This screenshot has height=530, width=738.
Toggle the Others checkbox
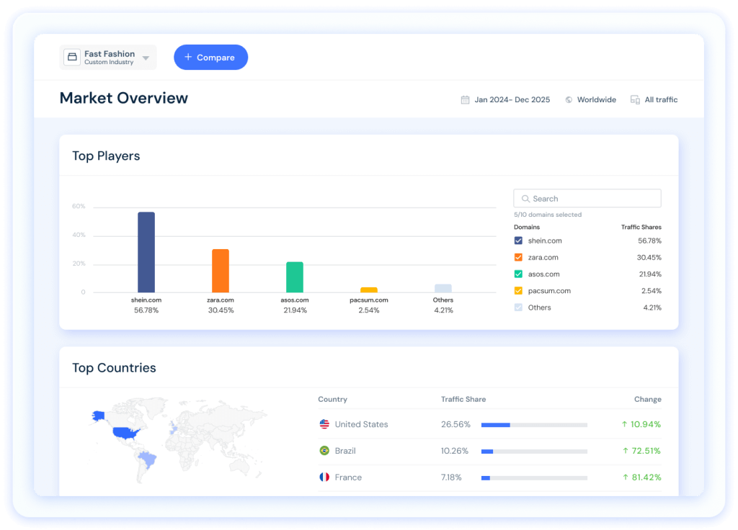coord(518,307)
